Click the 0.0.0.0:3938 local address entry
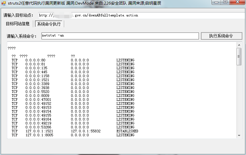The height and width of the screenshot is (155, 246). pyautogui.click(x=37, y=88)
